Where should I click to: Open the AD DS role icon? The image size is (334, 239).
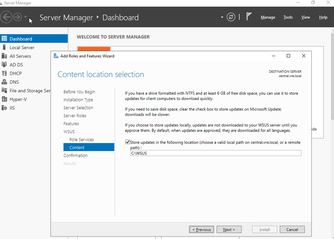coord(4,65)
